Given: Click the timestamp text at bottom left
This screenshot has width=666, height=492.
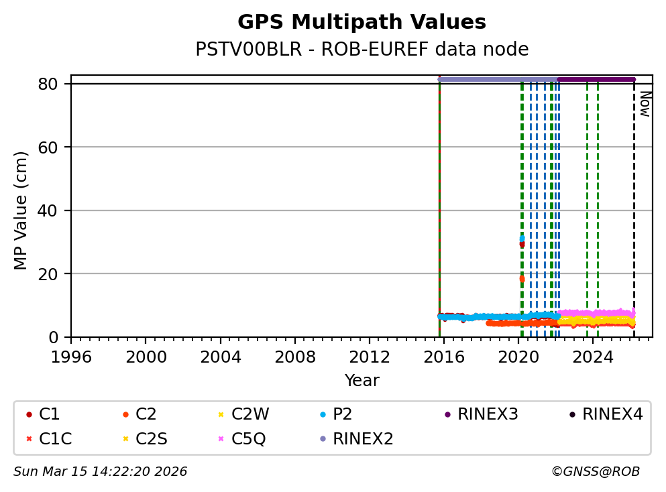Looking at the screenshot, I should pos(101,472).
